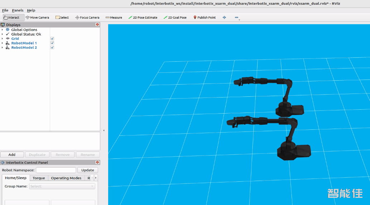
Task: Activate the Move Camera tool
Action: click(x=37, y=18)
